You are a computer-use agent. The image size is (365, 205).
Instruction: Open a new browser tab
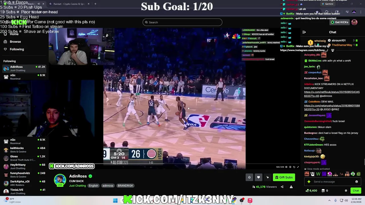[x=95, y=4]
